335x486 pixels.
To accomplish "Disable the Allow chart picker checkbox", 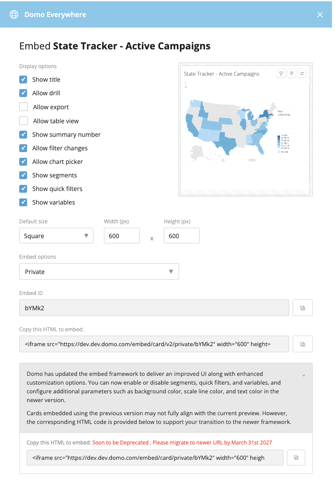I will (x=23, y=162).
